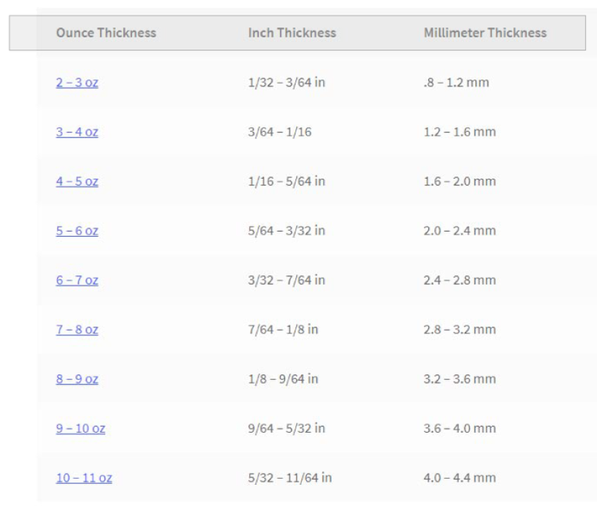Open the 2 – 3 oz link
Image resolution: width=597 pixels, height=513 pixels.
tap(77, 83)
